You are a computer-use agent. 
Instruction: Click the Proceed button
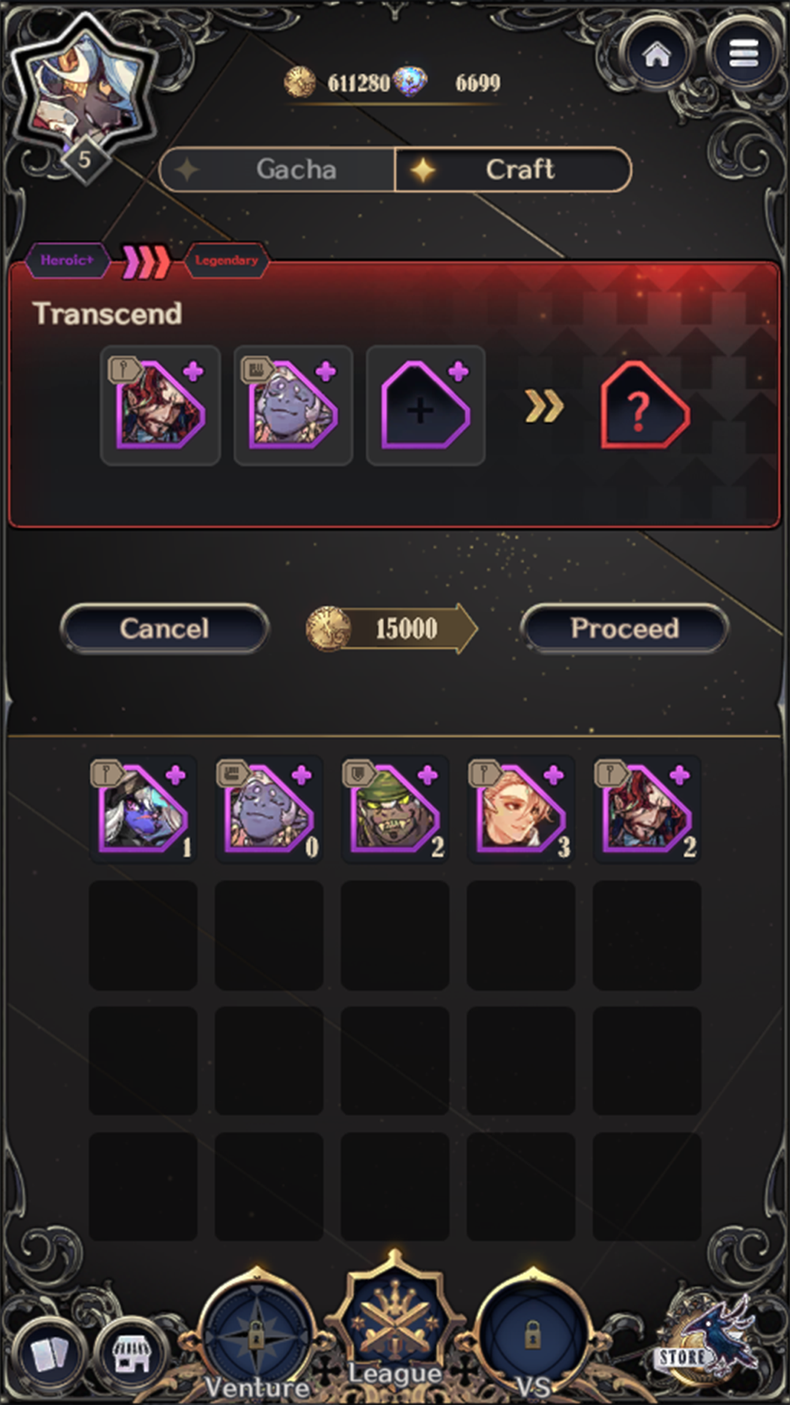624,629
